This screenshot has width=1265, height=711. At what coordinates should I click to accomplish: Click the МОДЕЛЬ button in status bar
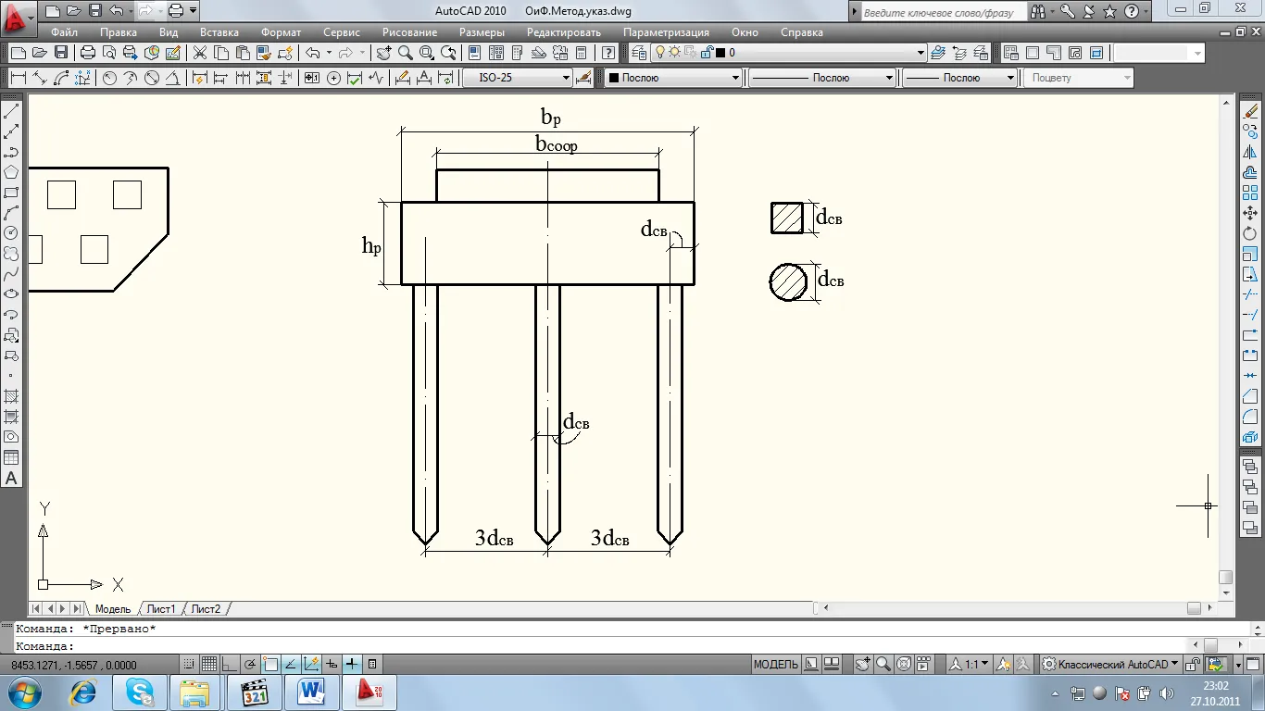(776, 664)
